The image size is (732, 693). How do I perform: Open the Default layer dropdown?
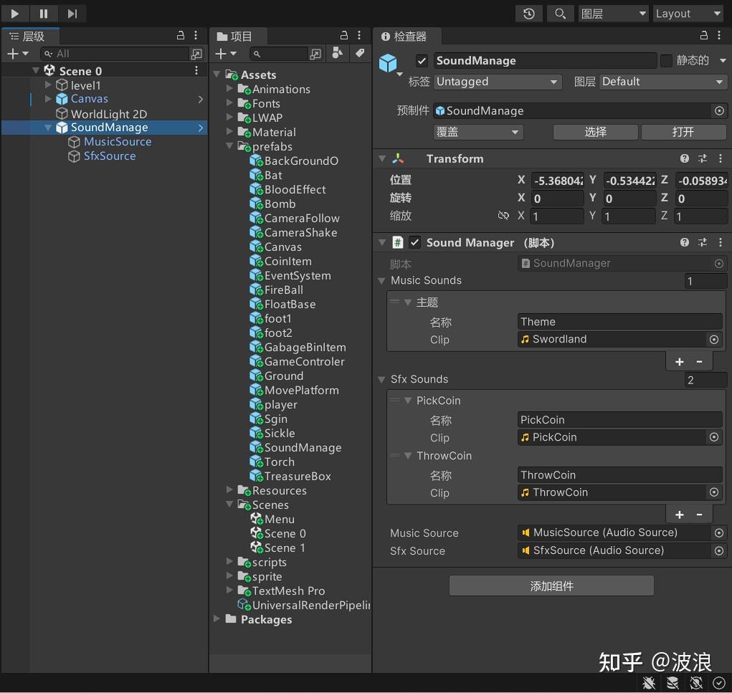[662, 82]
